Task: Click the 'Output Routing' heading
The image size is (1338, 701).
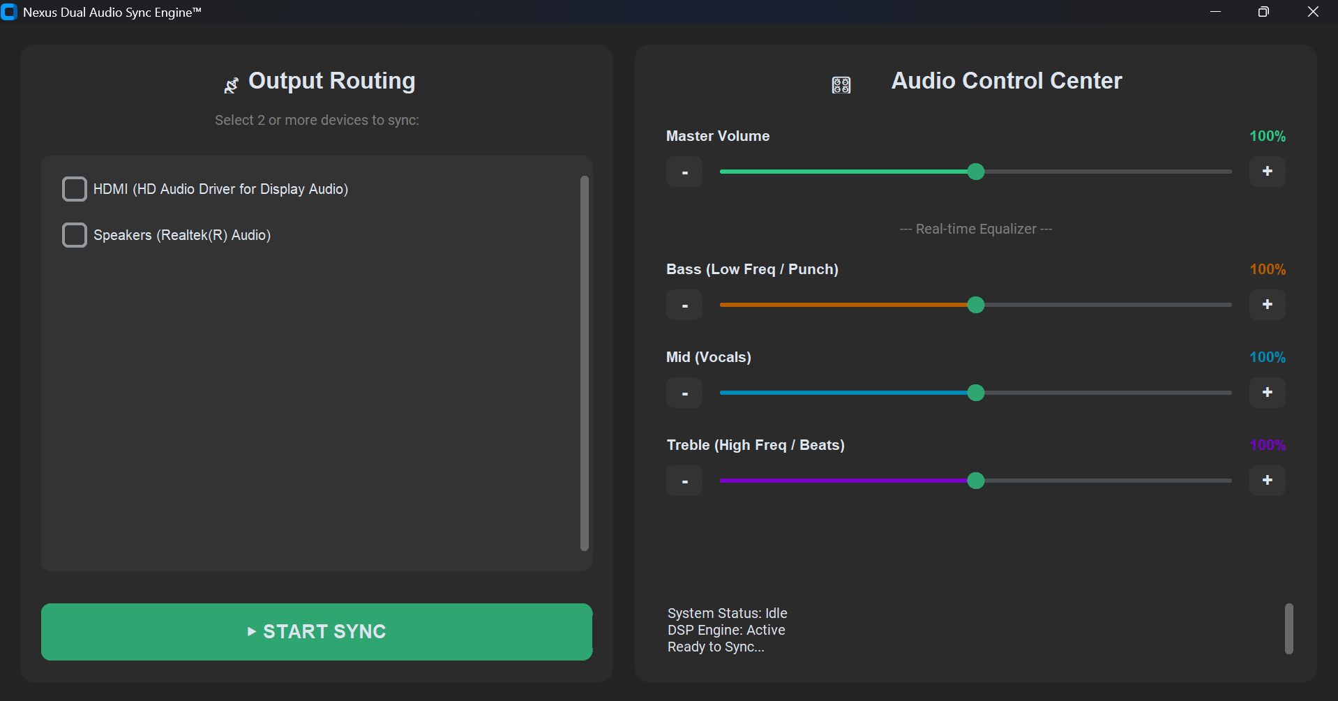Action: click(332, 81)
